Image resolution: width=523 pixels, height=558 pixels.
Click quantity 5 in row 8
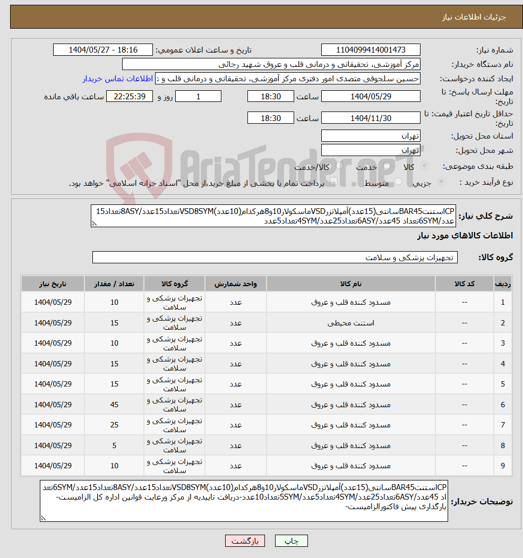(114, 445)
